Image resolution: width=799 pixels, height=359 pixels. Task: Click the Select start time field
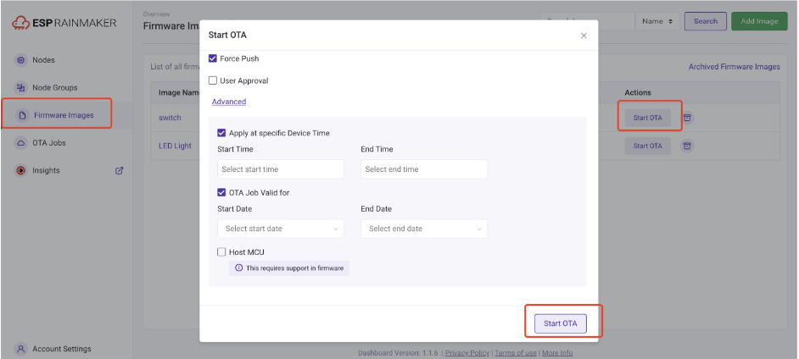(x=281, y=169)
